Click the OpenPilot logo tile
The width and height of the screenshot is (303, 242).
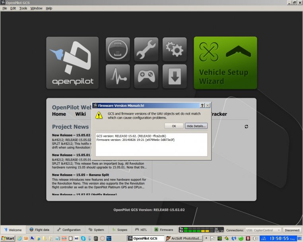tap(72, 63)
